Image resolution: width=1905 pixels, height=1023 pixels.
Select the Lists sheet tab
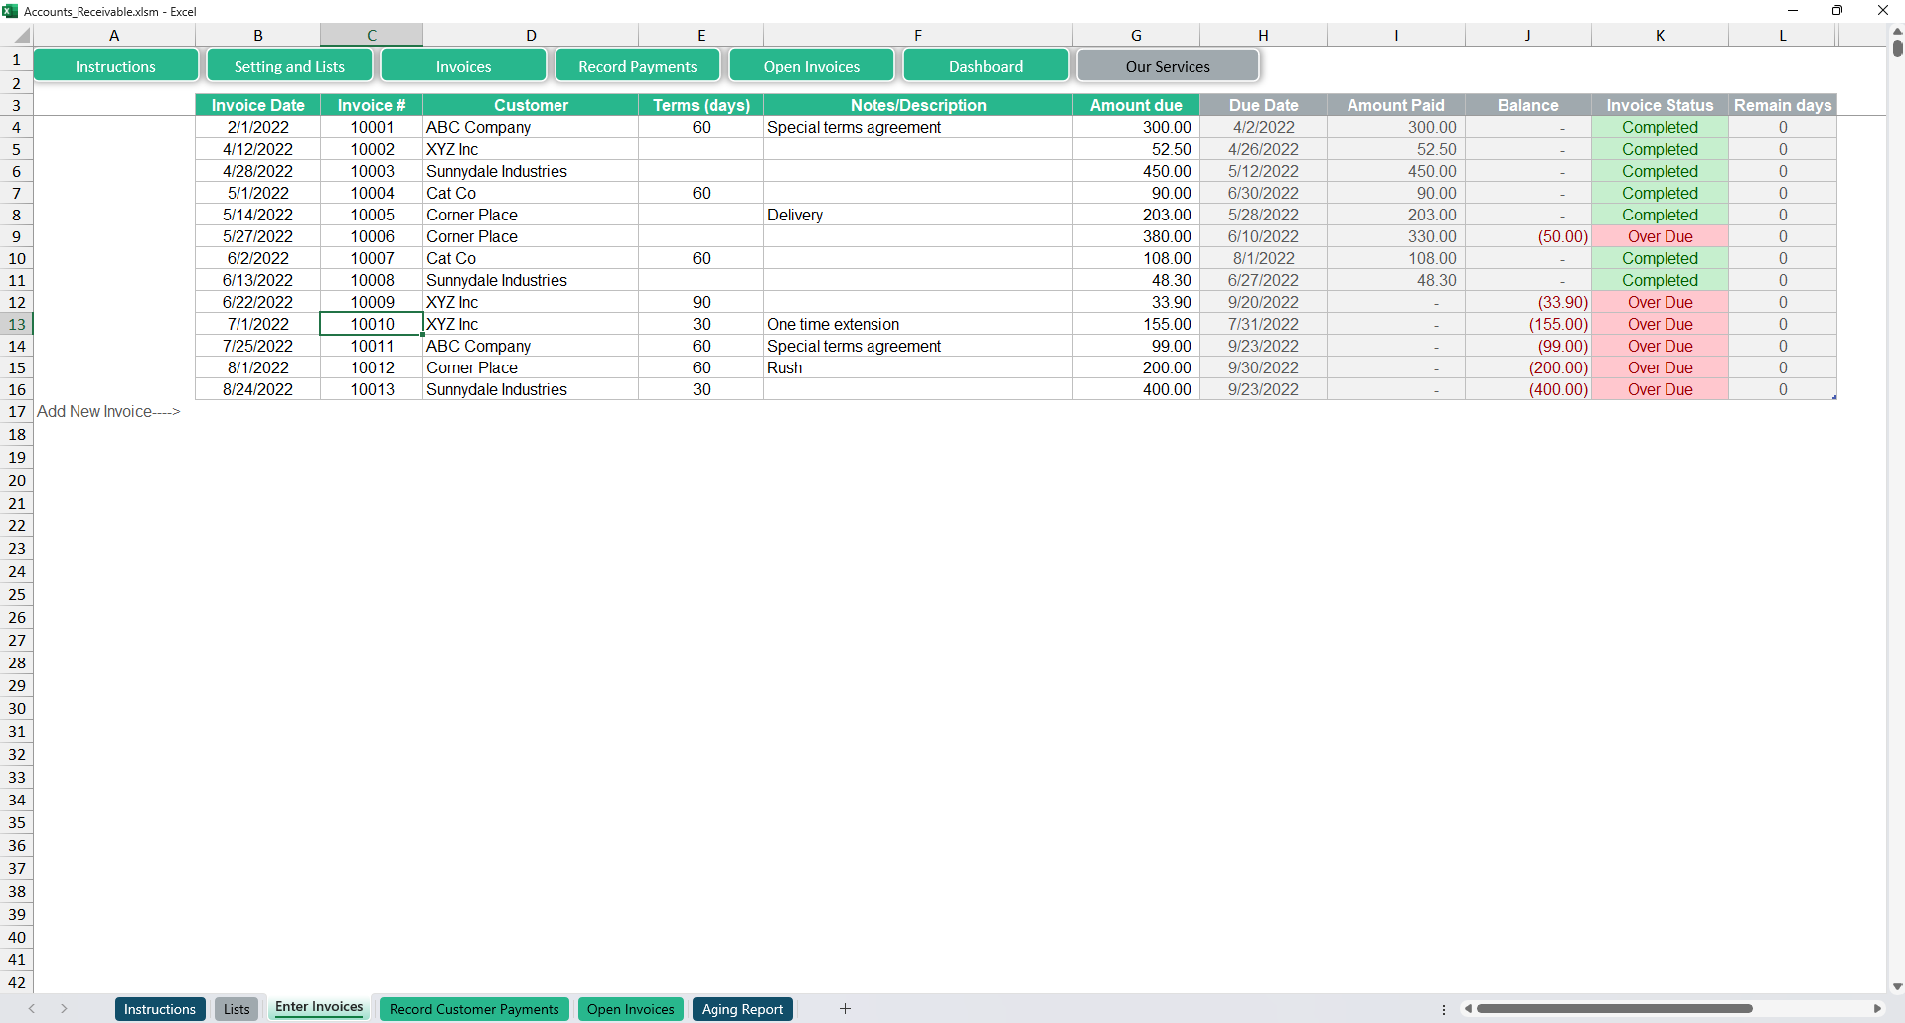[x=237, y=1009]
